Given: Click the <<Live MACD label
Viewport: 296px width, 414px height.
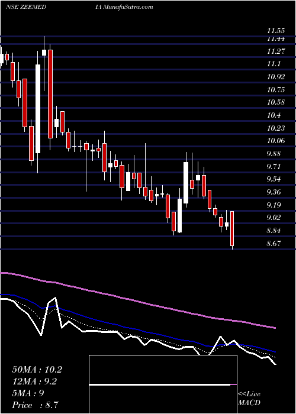Looking at the screenshot, I should click(x=249, y=399).
